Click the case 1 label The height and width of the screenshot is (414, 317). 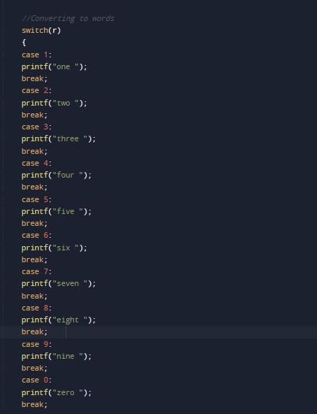click(37, 55)
